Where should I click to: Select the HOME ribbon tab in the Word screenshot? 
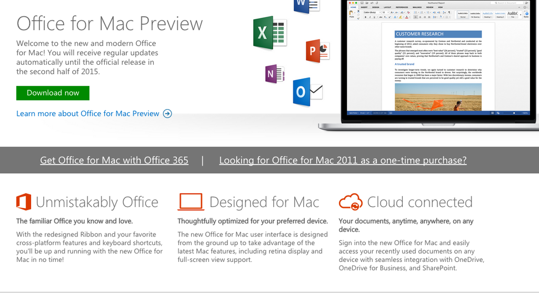(353, 7)
